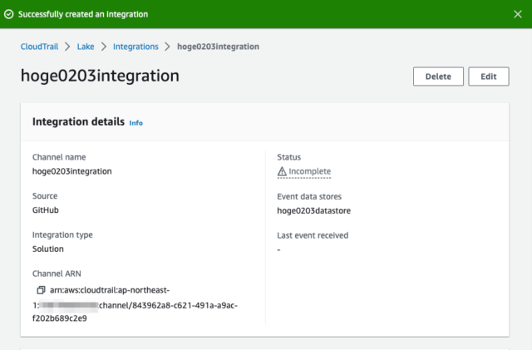
Task: Go to CloudTrail breadcrumb link
Action: (39, 47)
